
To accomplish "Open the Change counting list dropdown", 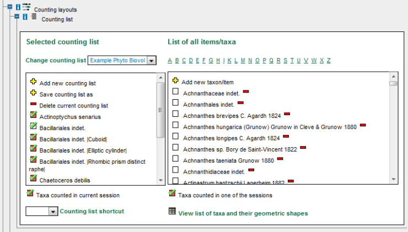I will pos(151,60).
